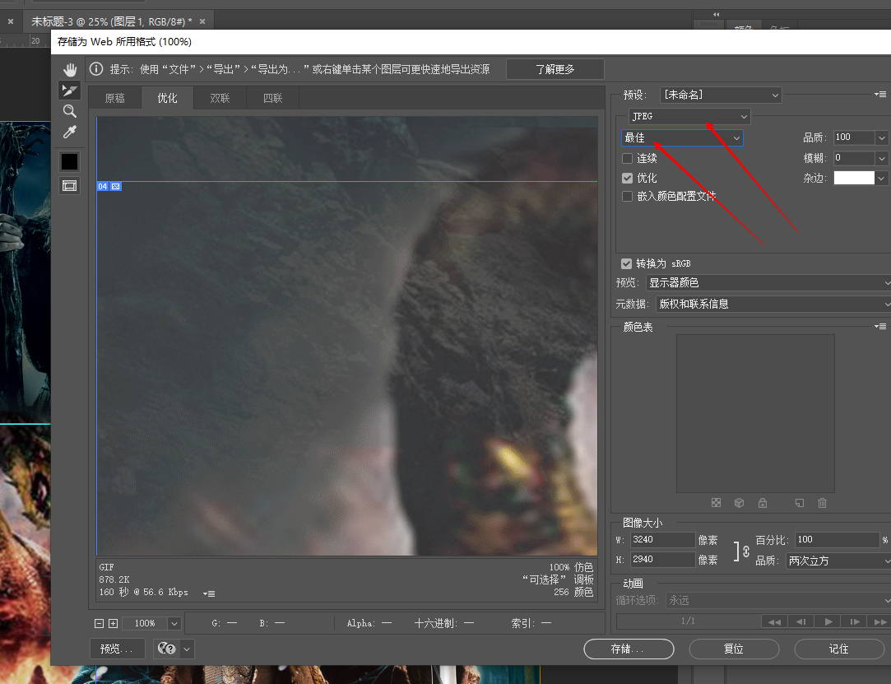Screen dimensions: 891x684
Task: Play the animation
Action: 828,621
